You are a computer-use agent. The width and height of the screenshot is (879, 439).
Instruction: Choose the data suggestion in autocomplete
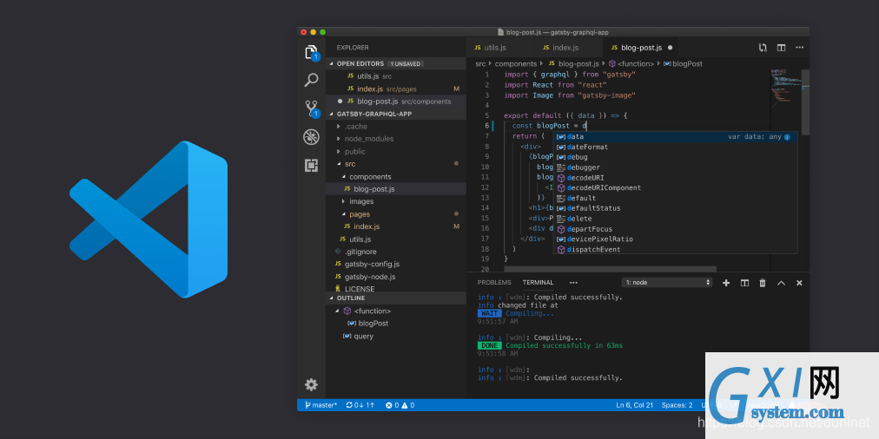[x=676, y=136]
